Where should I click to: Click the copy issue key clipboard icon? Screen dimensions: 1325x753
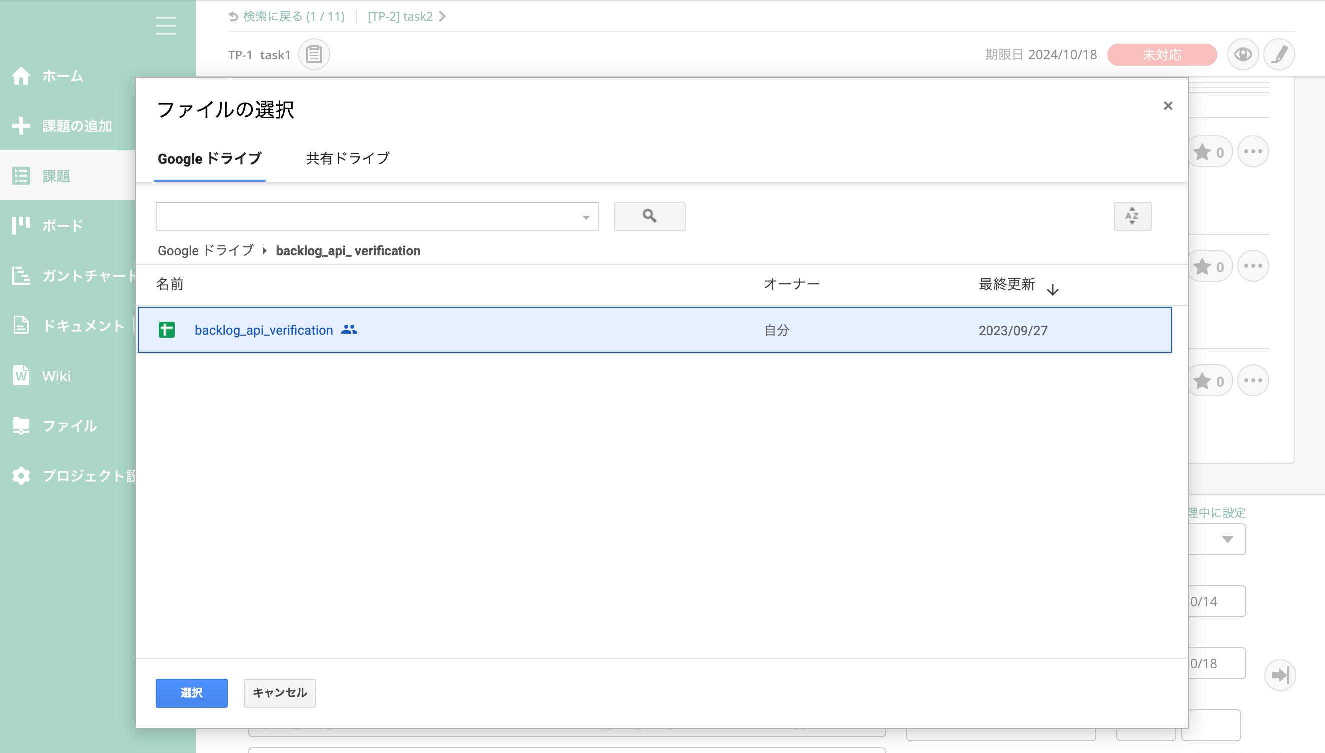(x=314, y=55)
